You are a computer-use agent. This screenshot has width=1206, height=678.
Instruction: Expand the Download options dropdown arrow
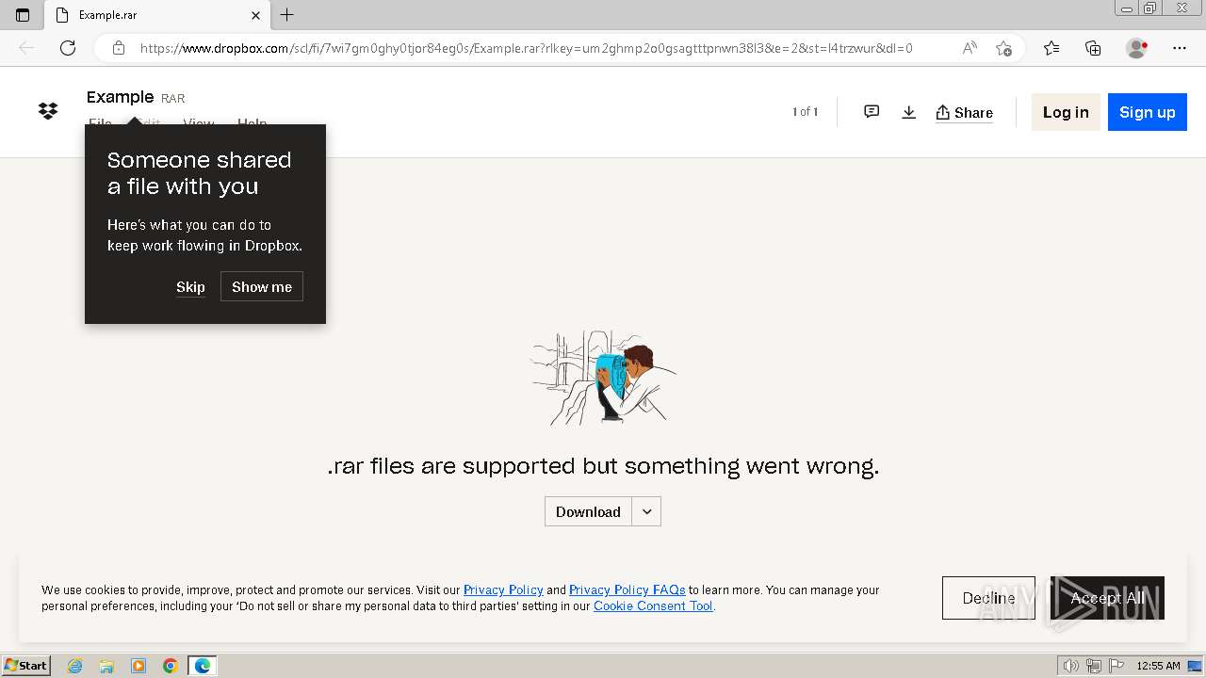point(646,511)
